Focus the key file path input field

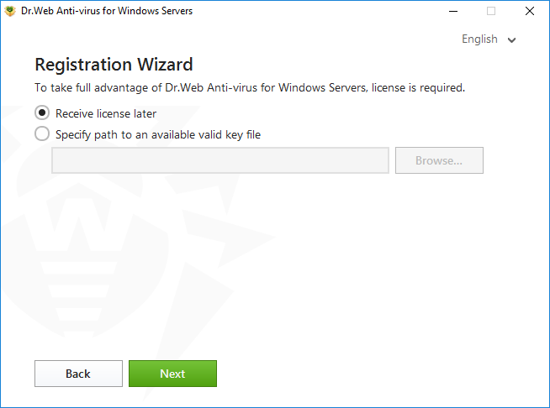[x=220, y=160]
